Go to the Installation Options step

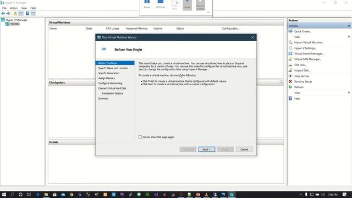pyautogui.click(x=112, y=94)
